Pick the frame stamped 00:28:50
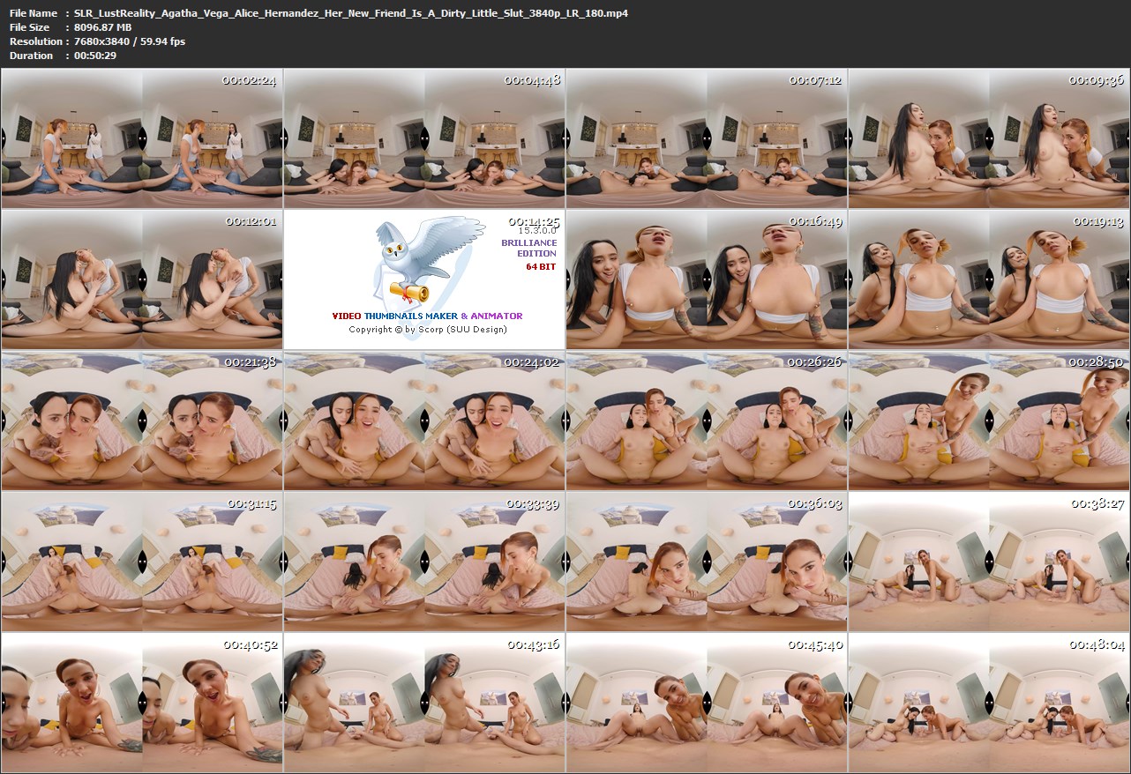Screen dimensions: 1131x774 tap(989, 420)
